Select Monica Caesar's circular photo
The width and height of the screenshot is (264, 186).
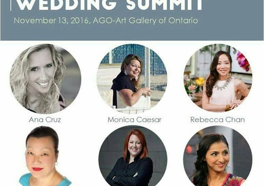(132, 79)
